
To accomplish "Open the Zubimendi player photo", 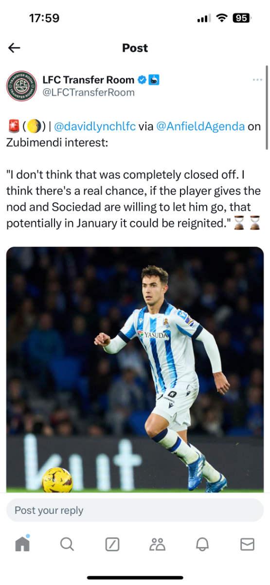I will 135,370.
